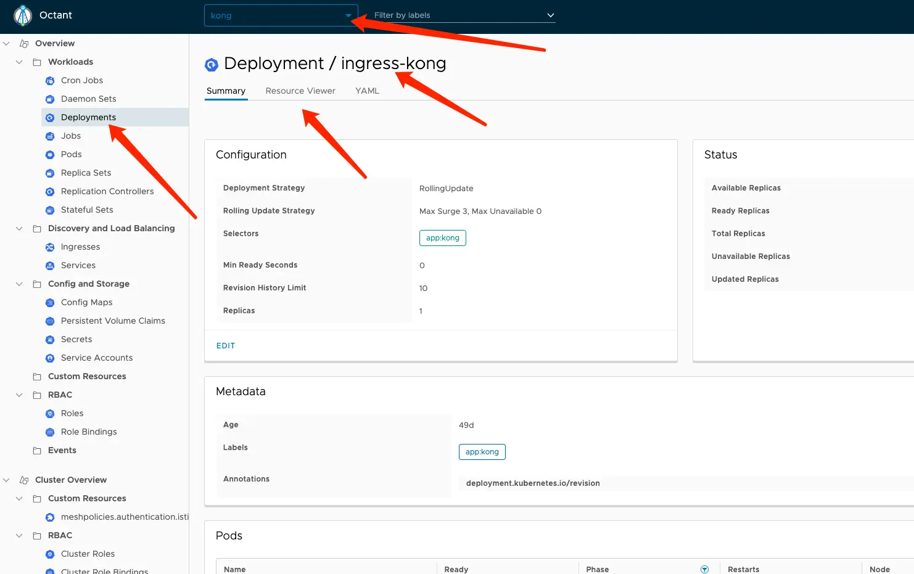
Task: Click the Deployment icon beside the page title
Action: pyautogui.click(x=212, y=64)
